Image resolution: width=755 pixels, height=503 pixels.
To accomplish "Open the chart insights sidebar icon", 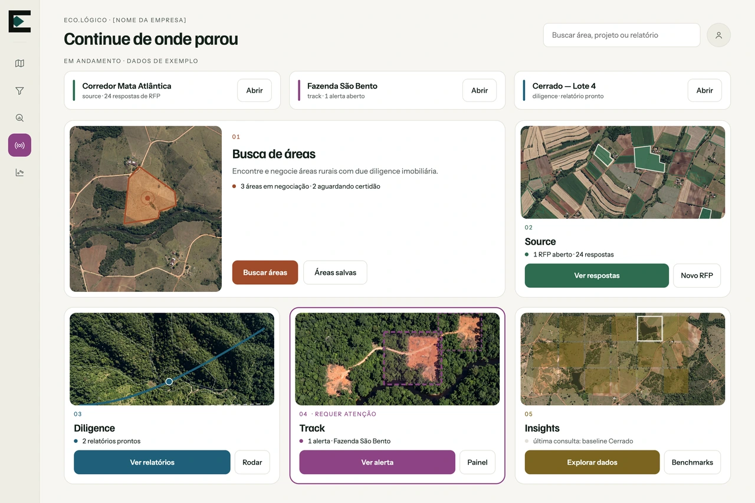I will coord(19,172).
